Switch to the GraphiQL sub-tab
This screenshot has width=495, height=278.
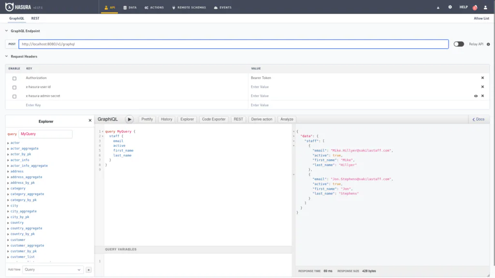pyautogui.click(x=16, y=18)
